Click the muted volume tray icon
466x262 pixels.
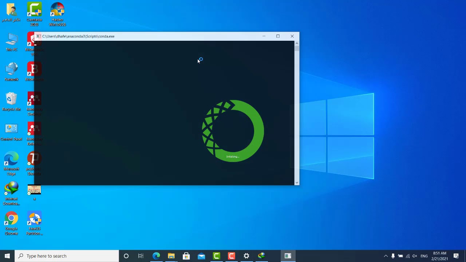[x=415, y=256]
